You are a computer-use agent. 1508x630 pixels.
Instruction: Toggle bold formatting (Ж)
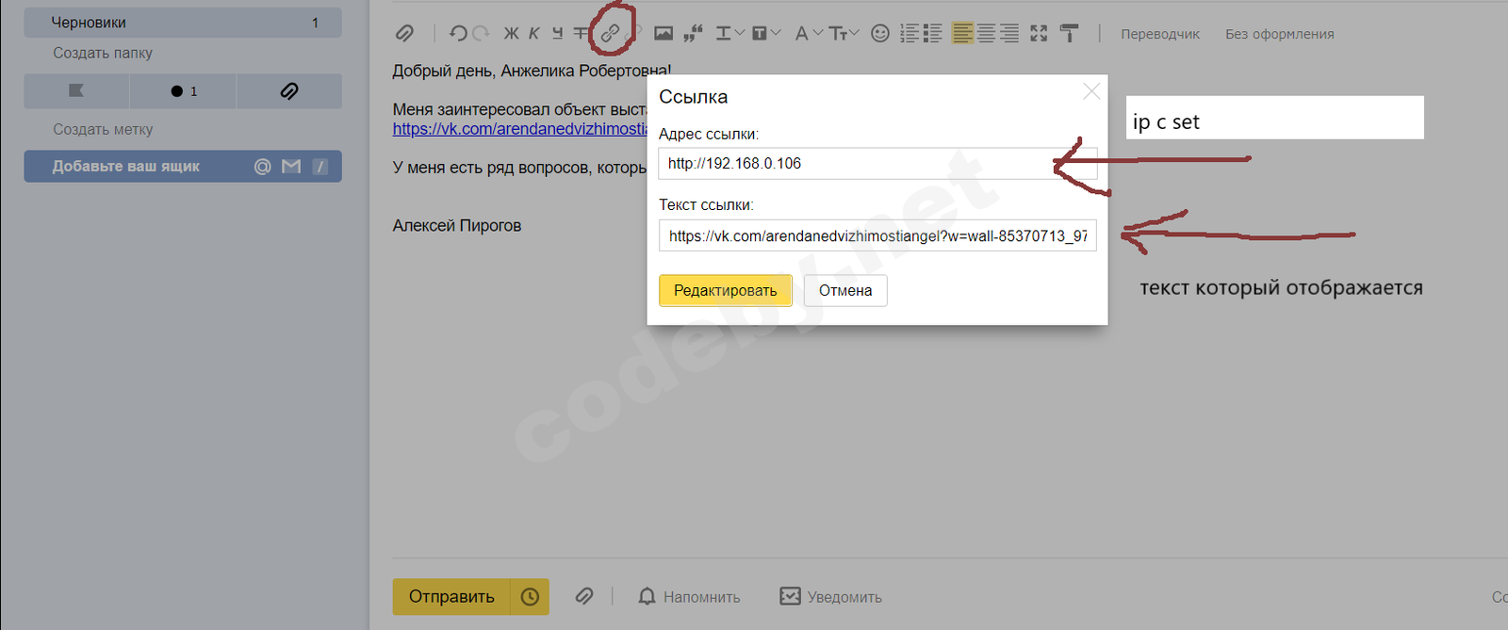click(511, 34)
